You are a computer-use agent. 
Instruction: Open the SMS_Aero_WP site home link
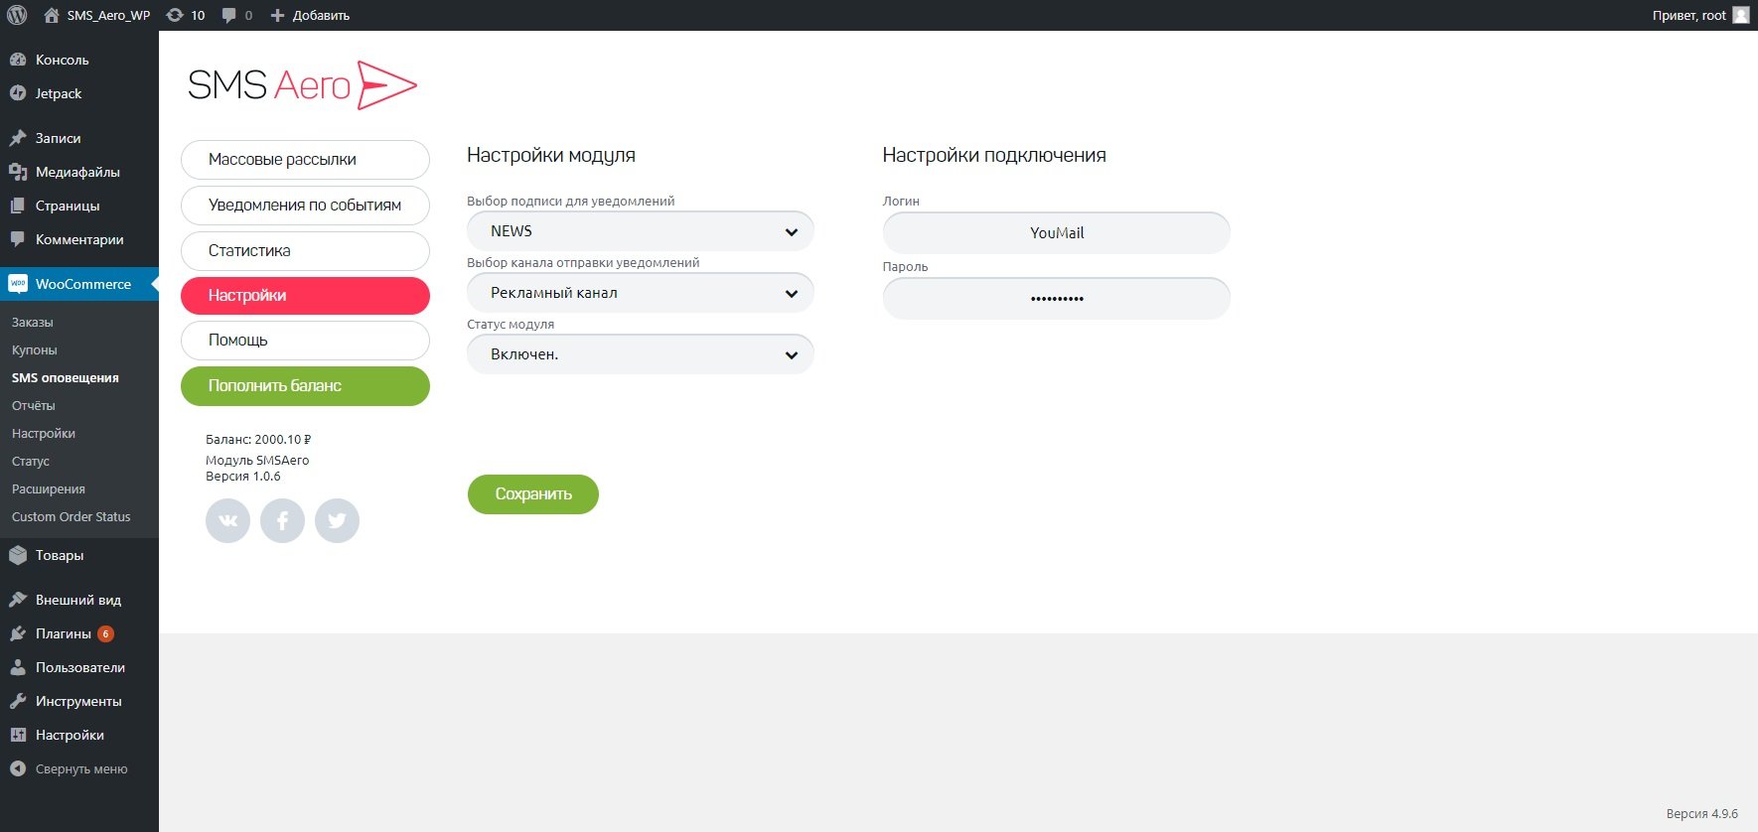coord(97,15)
